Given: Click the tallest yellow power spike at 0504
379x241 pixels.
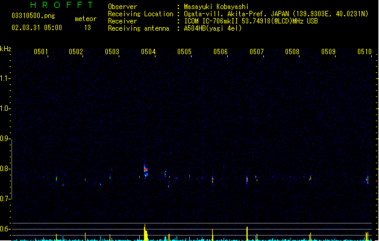Looking at the screenshot, I should click(145, 233).
